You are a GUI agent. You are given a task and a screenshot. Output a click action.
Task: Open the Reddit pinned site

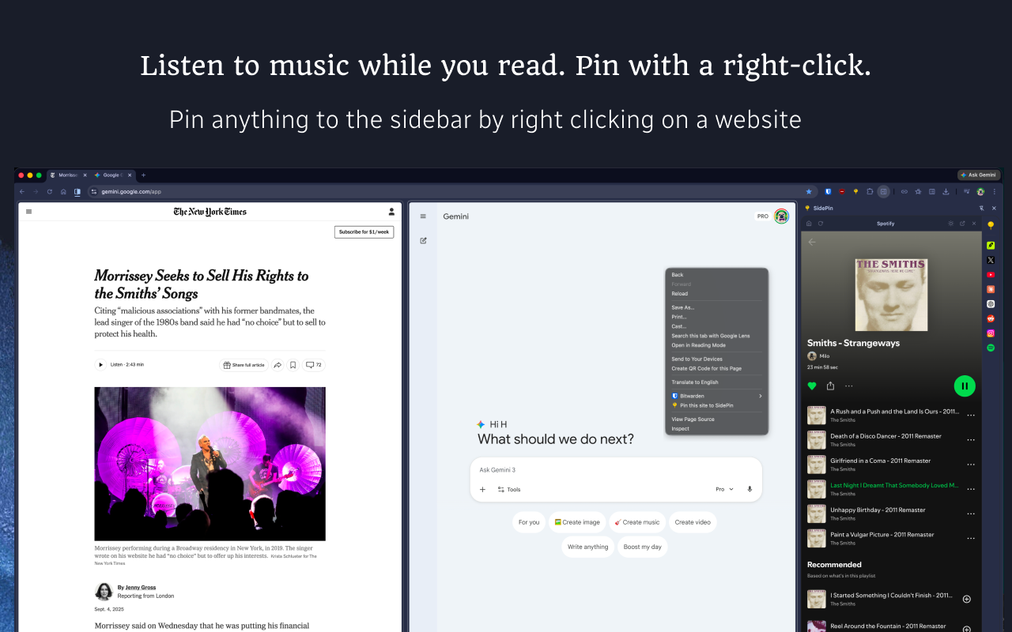coord(991,318)
